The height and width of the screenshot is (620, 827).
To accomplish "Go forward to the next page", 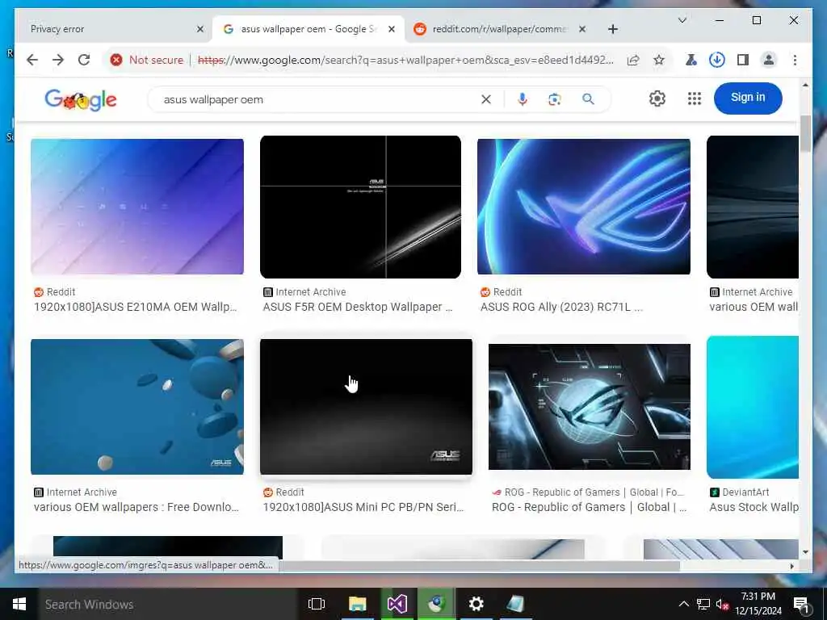I will pos(58,60).
